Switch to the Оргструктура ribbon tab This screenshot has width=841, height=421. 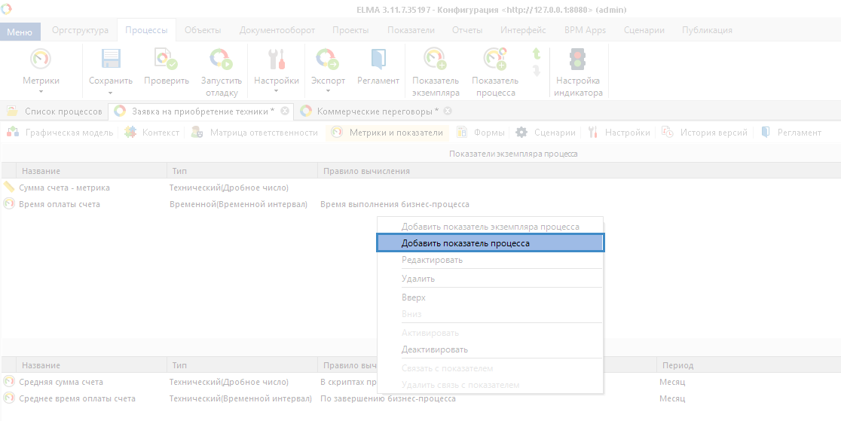coord(80,30)
